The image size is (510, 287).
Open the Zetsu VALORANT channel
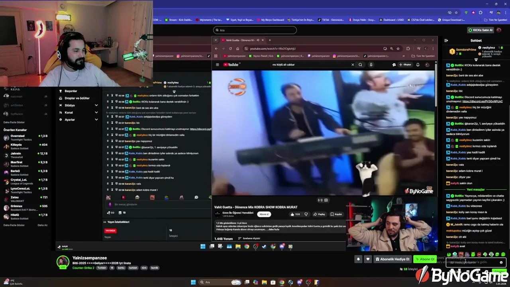25,199
